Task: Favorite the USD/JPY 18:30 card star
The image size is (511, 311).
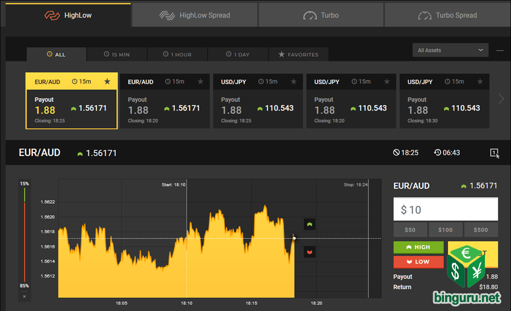Action: [480, 81]
